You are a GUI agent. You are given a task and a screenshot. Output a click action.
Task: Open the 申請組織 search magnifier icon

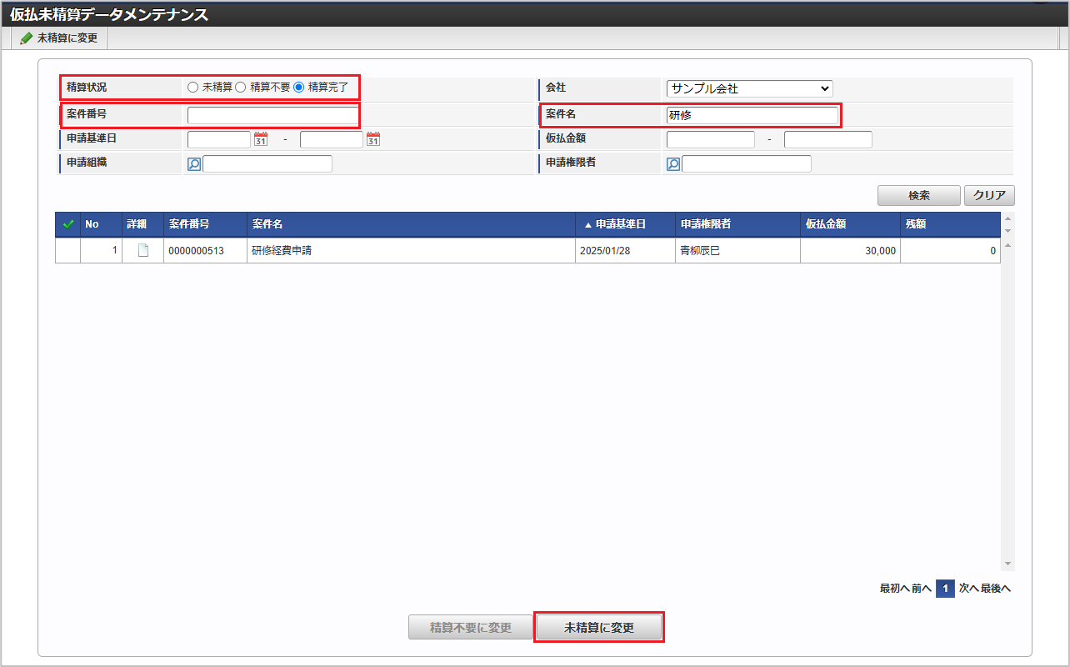pos(194,164)
